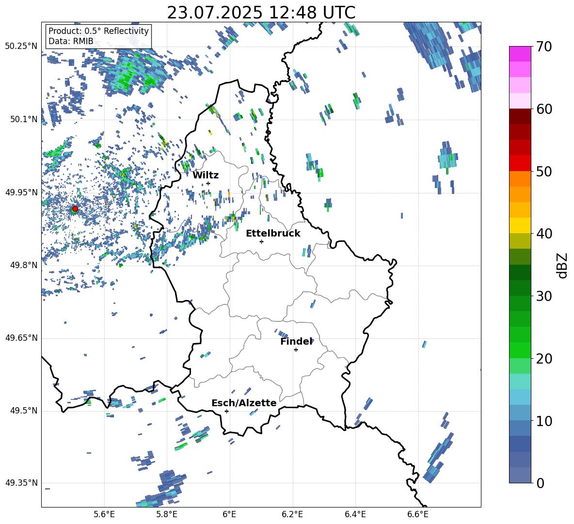Click the yellow 40 dBZ colorbar segment
The width and height of the screenshot is (574, 524).
coord(520,225)
